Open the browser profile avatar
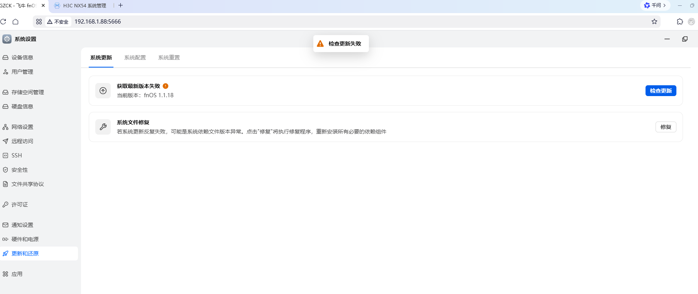Viewport: 698px width, 294px height. (x=691, y=22)
